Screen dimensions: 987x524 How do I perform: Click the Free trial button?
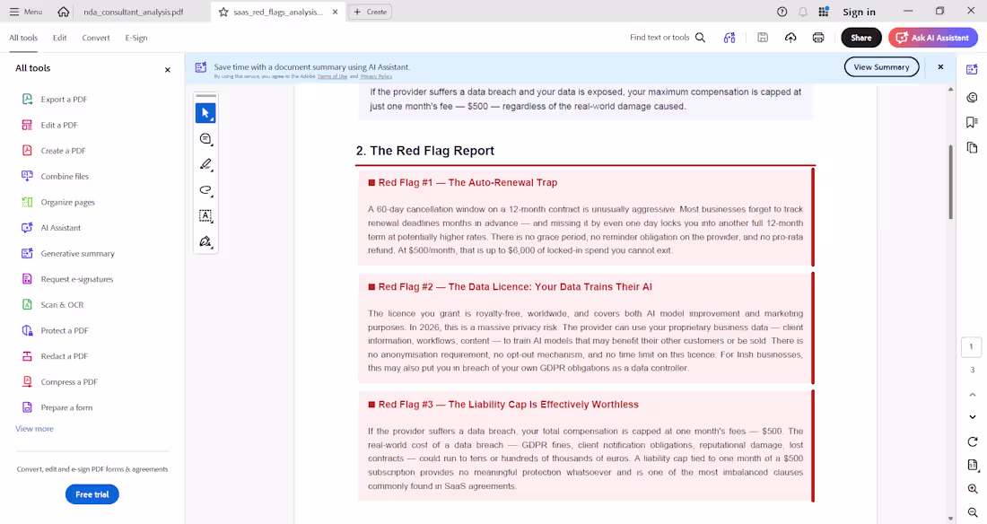point(92,494)
